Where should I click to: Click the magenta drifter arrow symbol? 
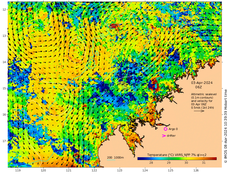(164, 136)
